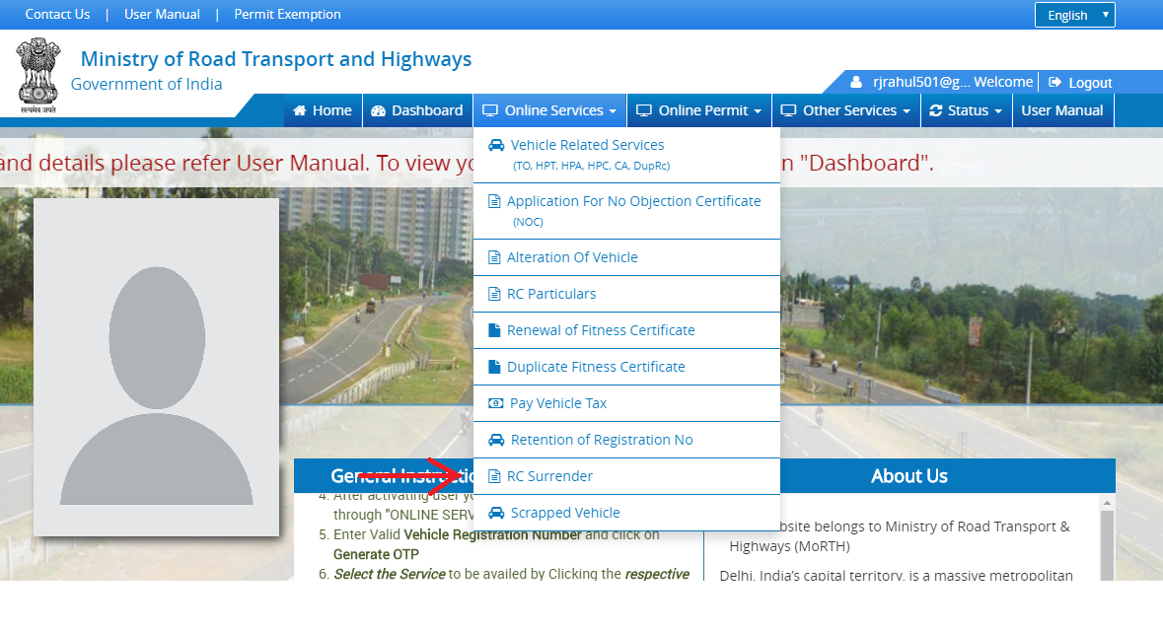Open User Manual link in top bar

tap(162, 14)
